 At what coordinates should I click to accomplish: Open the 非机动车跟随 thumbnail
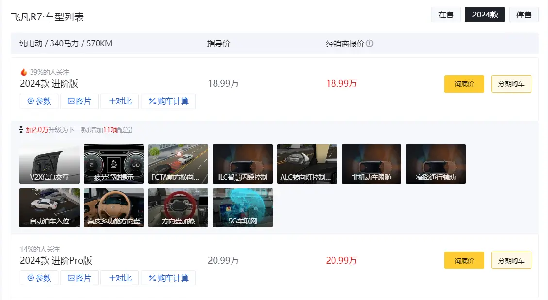(371, 164)
